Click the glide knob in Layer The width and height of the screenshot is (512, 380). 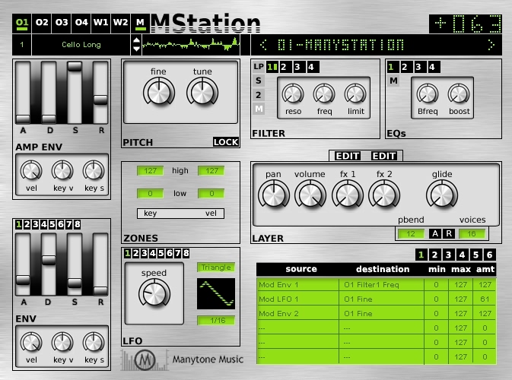pos(442,195)
